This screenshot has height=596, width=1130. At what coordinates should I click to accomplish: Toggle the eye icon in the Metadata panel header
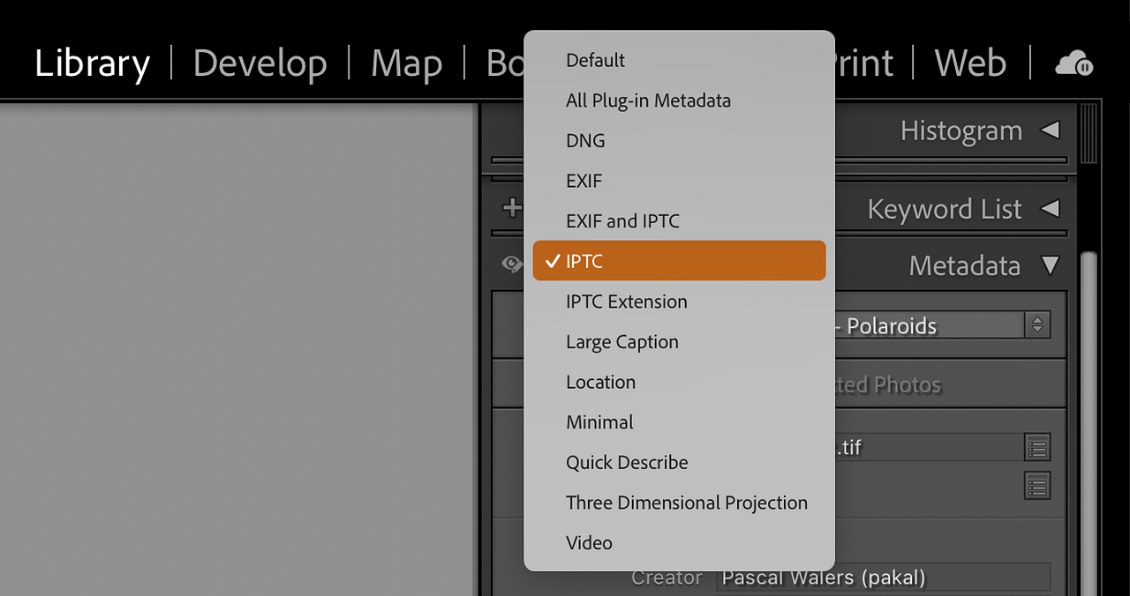coord(512,264)
